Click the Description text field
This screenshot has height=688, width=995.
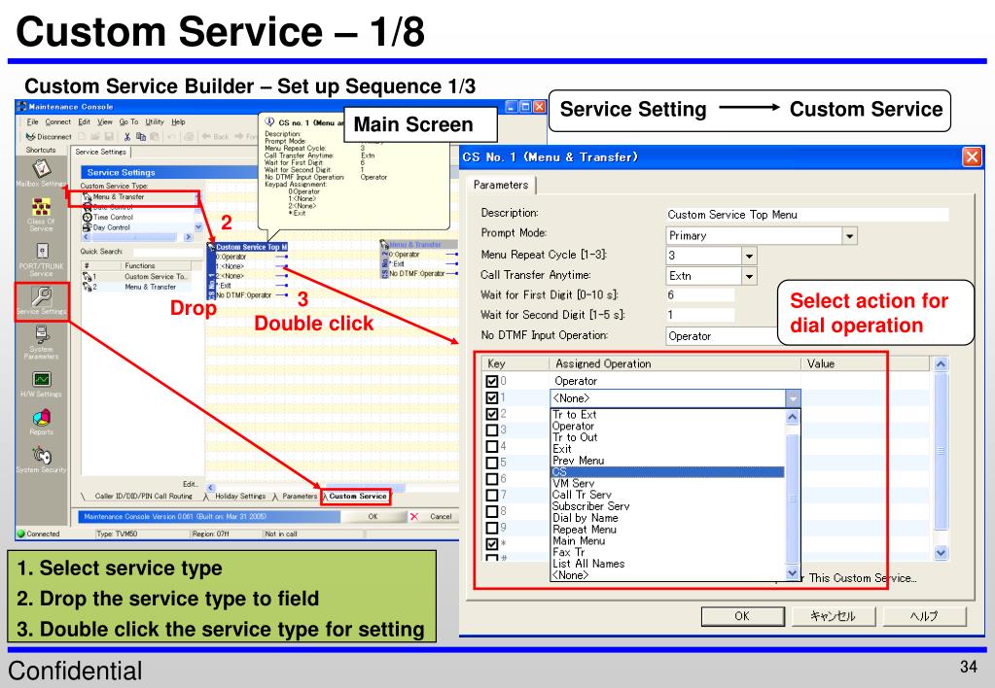click(x=807, y=215)
